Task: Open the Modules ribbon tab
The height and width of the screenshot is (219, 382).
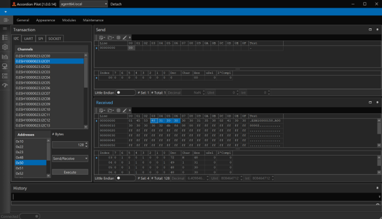Action: point(69,20)
